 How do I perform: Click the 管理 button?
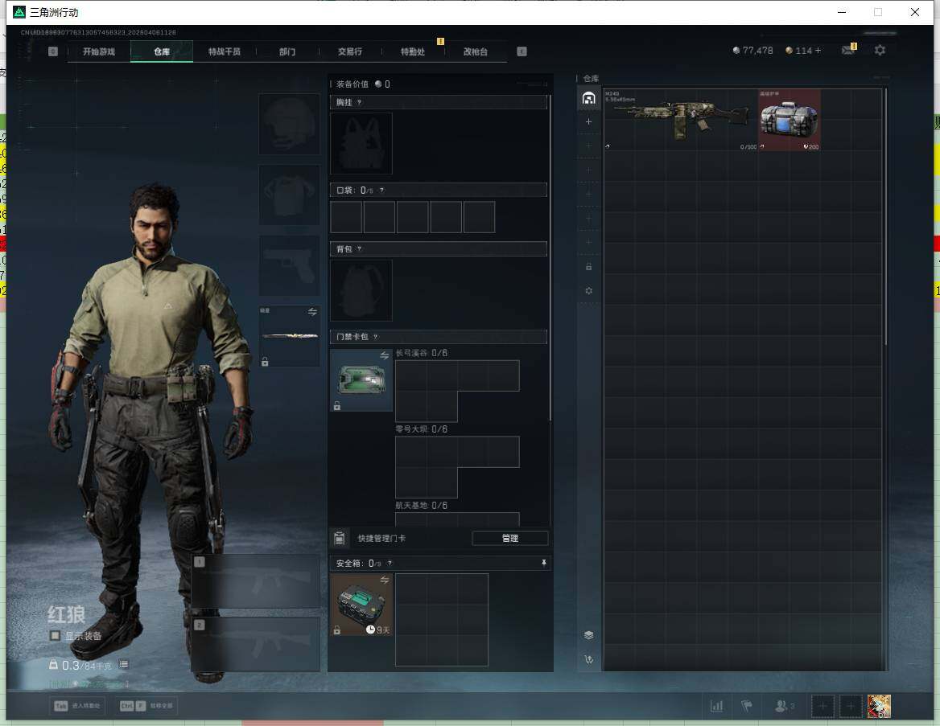[510, 538]
